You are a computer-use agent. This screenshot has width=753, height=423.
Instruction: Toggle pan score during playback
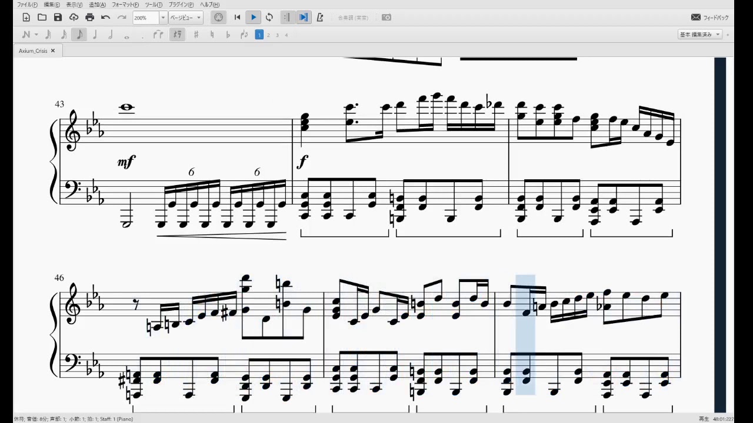pyautogui.click(x=303, y=18)
